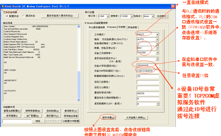Switch to the 其他参数 tab
This screenshot has width=221, height=136.
133,27
